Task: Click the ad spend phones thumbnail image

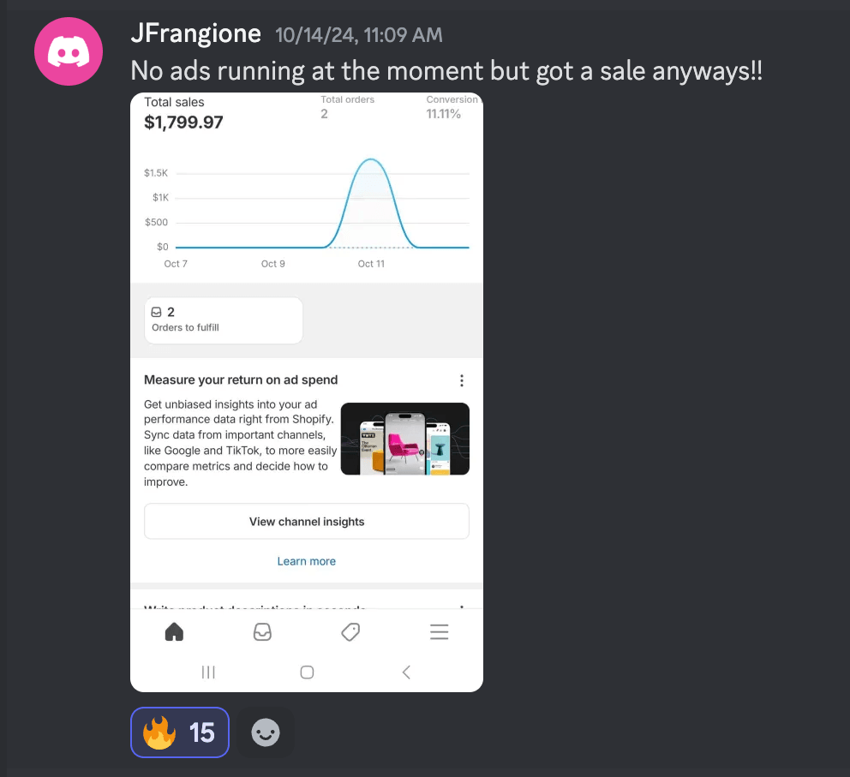Action: tap(405, 439)
